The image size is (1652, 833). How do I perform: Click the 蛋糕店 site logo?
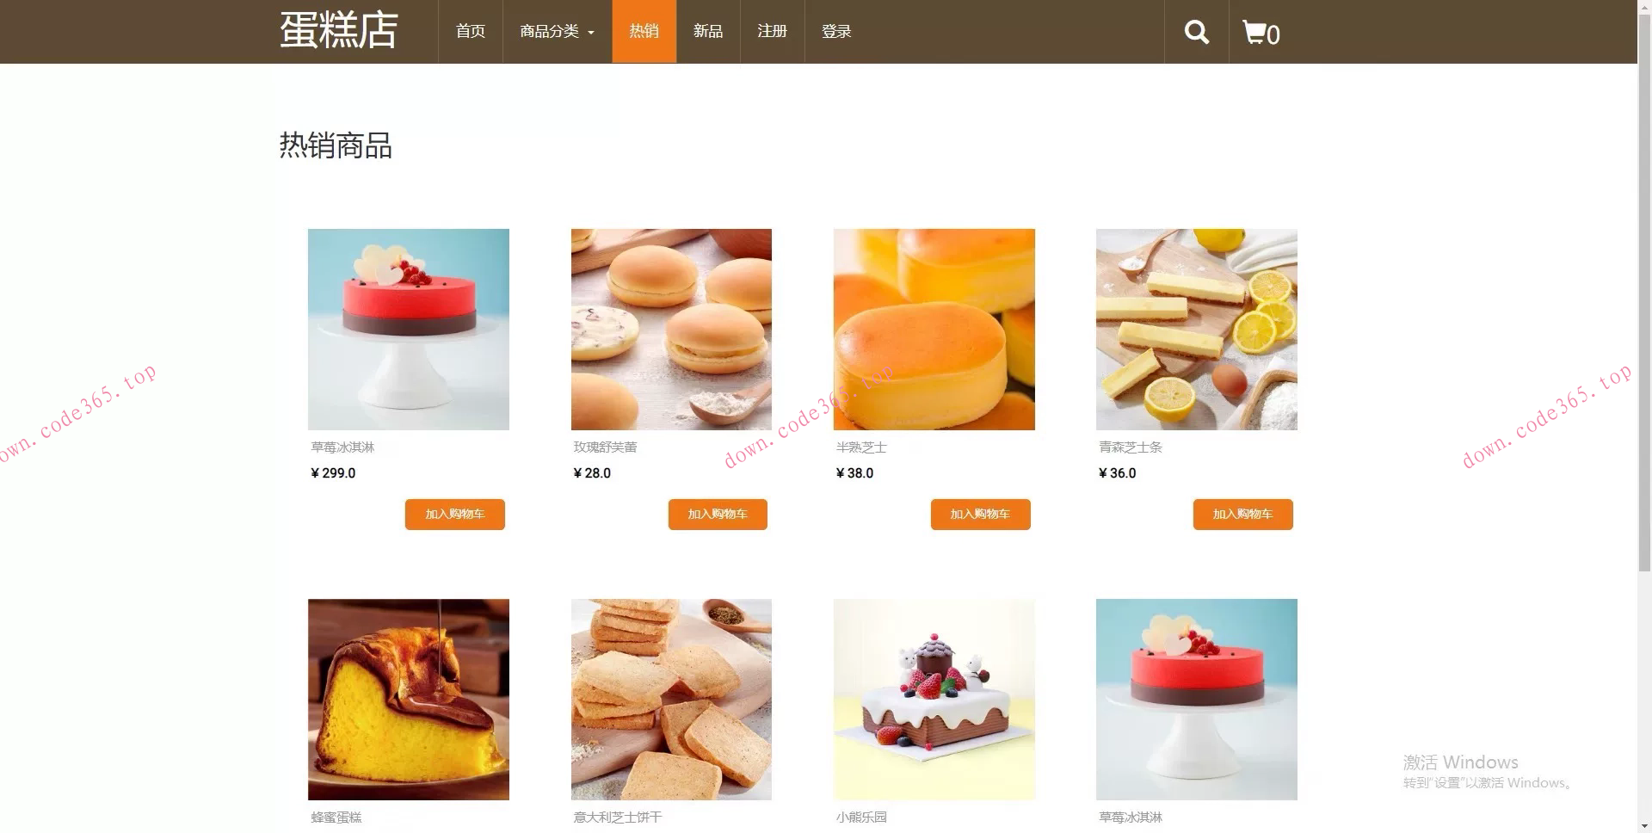(339, 30)
